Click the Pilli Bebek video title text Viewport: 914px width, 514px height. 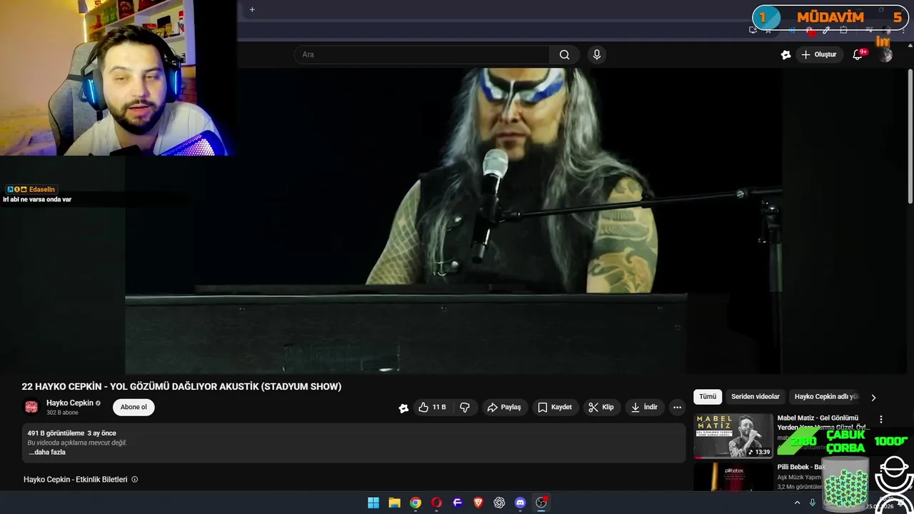point(800,467)
